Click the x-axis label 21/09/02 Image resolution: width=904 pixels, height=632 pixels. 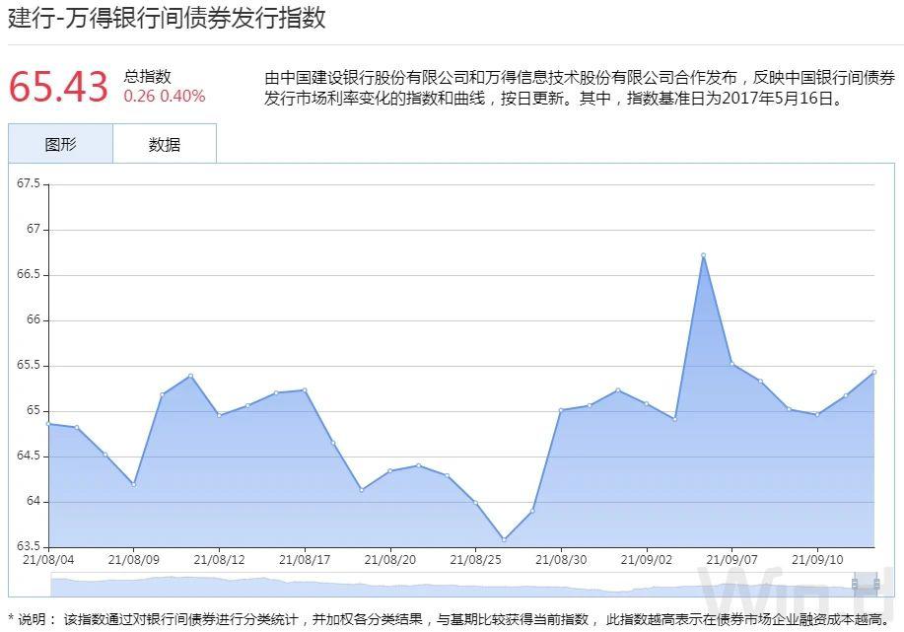[x=647, y=559]
